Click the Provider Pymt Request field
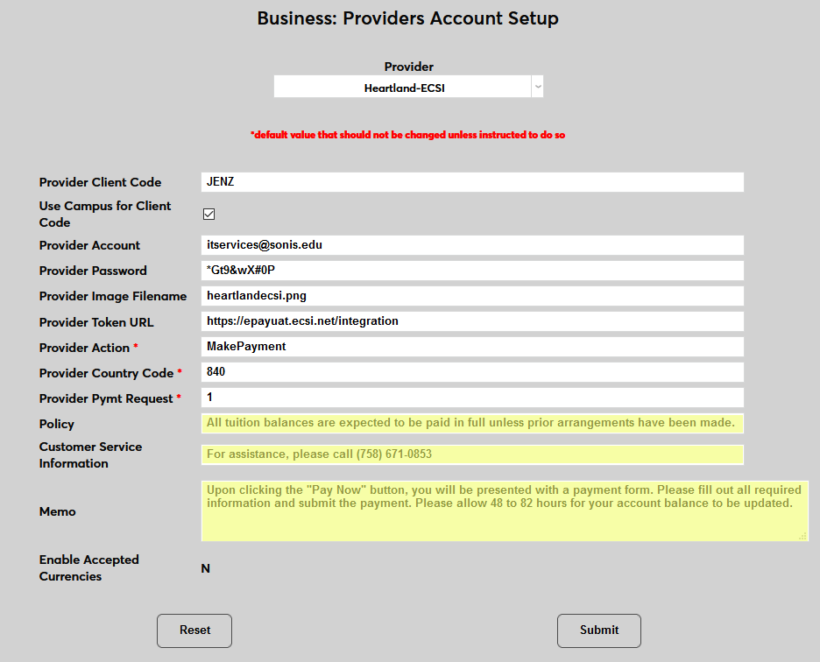The height and width of the screenshot is (662, 820). click(x=472, y=398)
